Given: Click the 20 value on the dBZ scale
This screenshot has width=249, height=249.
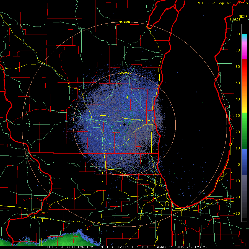Looking at the screenshot, I should click(x=238, y=132).
